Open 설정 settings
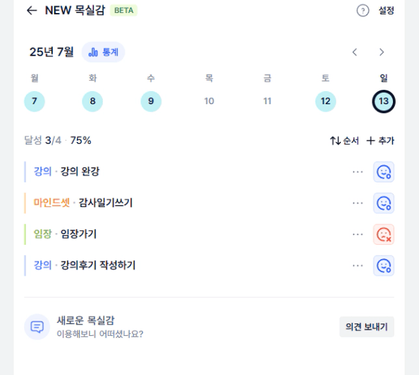 386,11
